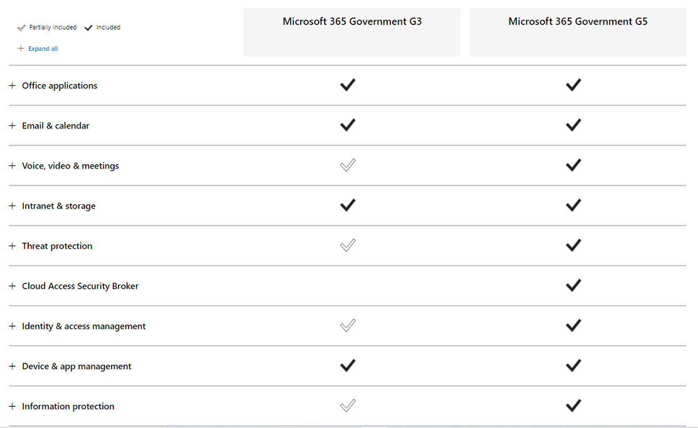Click the Partially included legend icon
This screenshot has height=428, width=698.
click(21, 27)
